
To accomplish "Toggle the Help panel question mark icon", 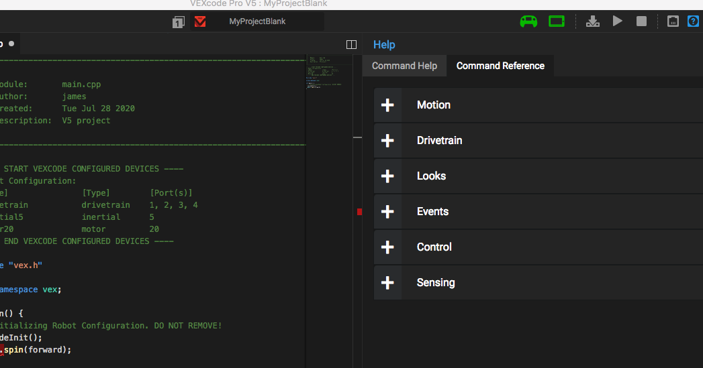I will click(693, 21).
